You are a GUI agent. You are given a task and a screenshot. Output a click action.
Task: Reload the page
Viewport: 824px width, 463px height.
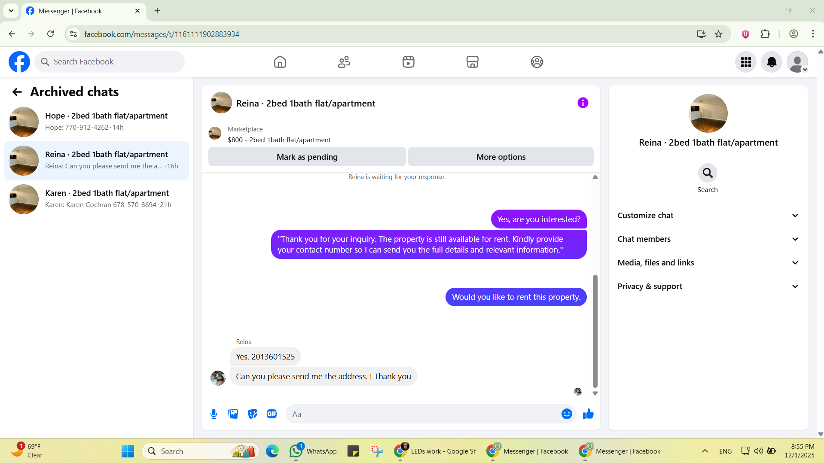click(51, 34)
